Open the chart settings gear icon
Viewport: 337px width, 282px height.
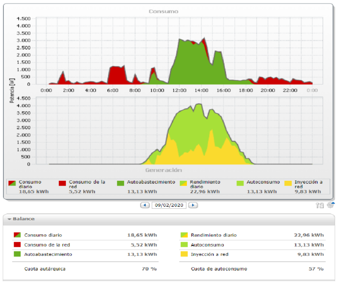click(x=330, y=205)
